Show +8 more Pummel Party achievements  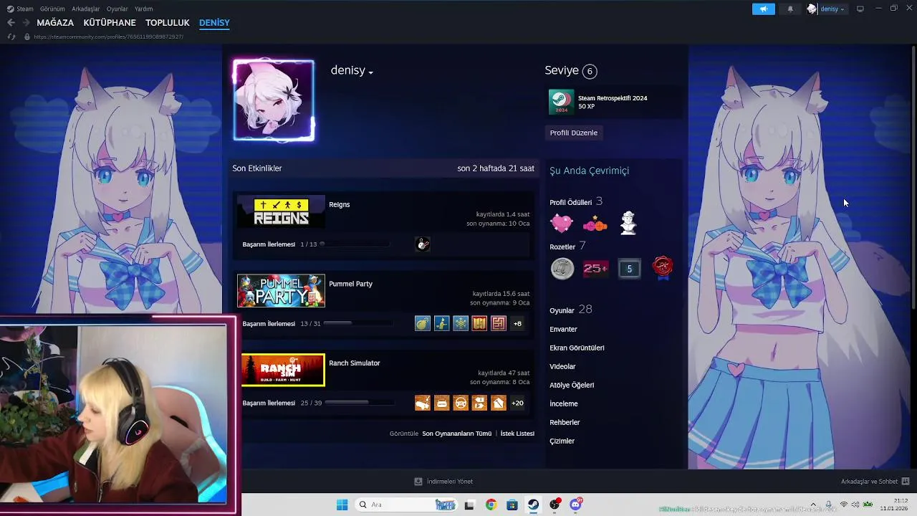(517, 323)
